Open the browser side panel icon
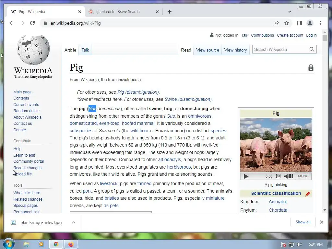 coord(299,23)
